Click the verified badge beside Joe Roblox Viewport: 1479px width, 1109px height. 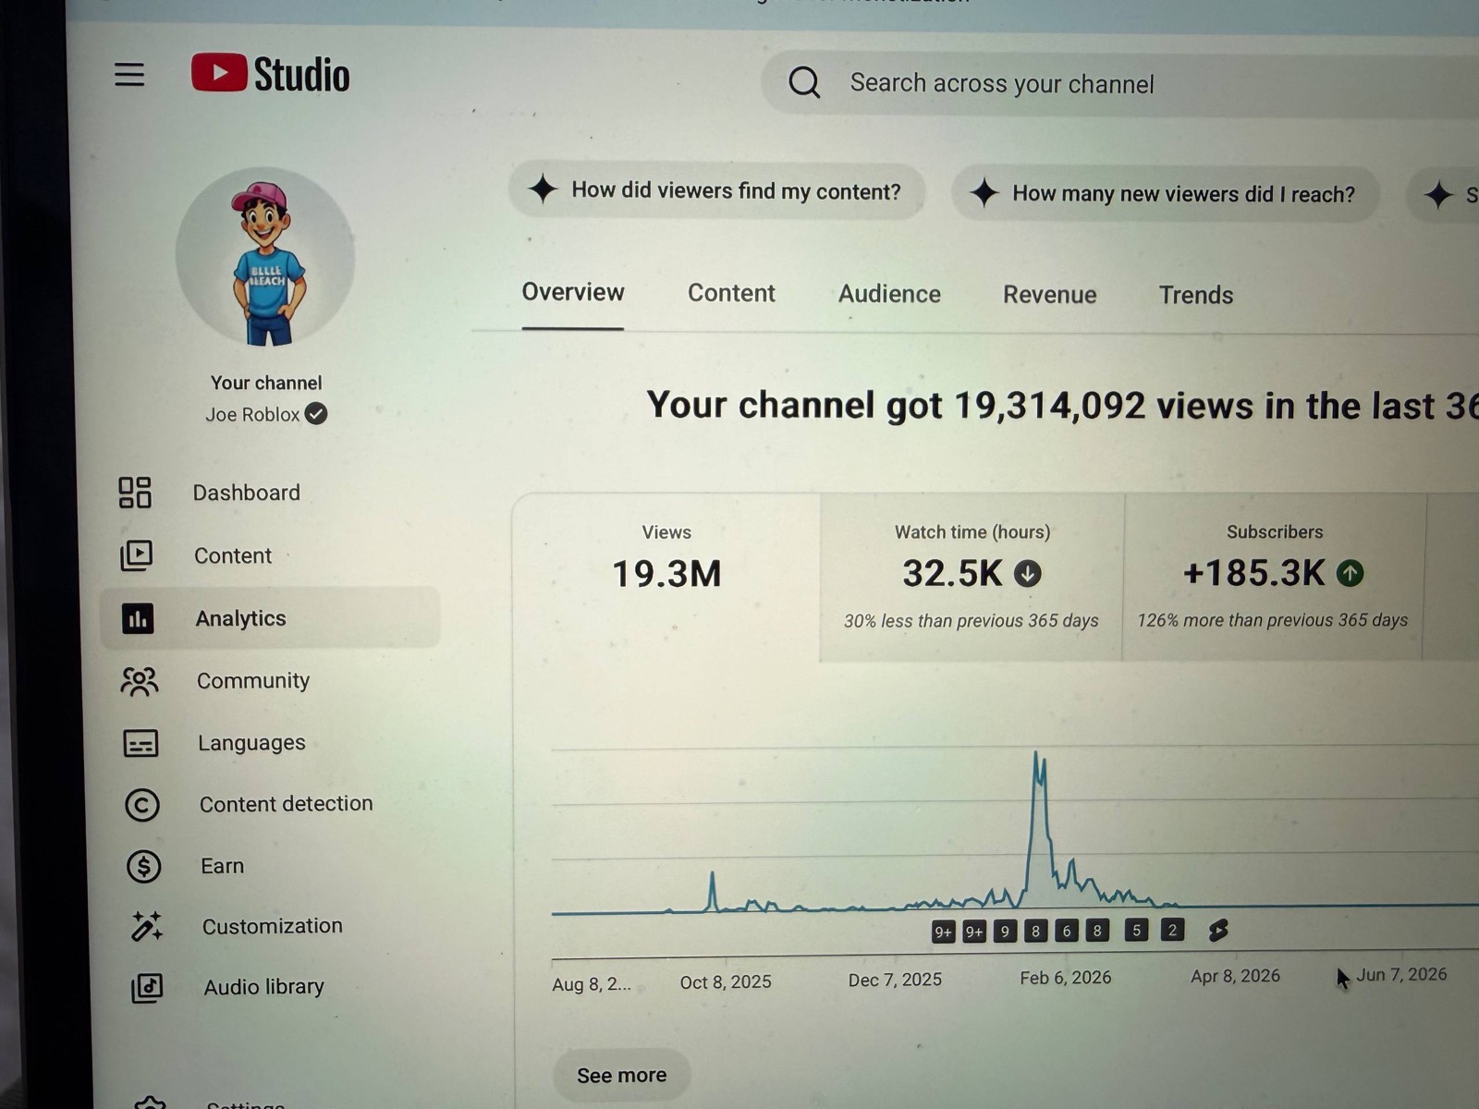tap(316, 414)
